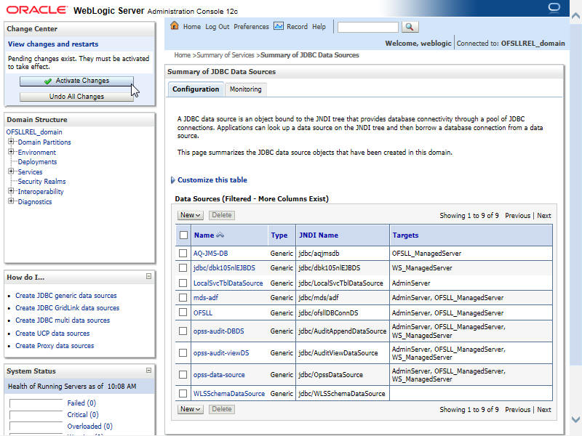This screenshot has width=582, height=436.
Task: Collapse the How do I panel
Action: (x=148, y=276)
